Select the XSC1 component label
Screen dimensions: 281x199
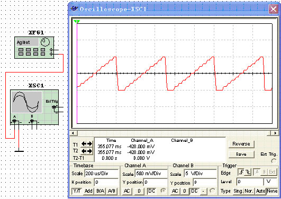36,86
